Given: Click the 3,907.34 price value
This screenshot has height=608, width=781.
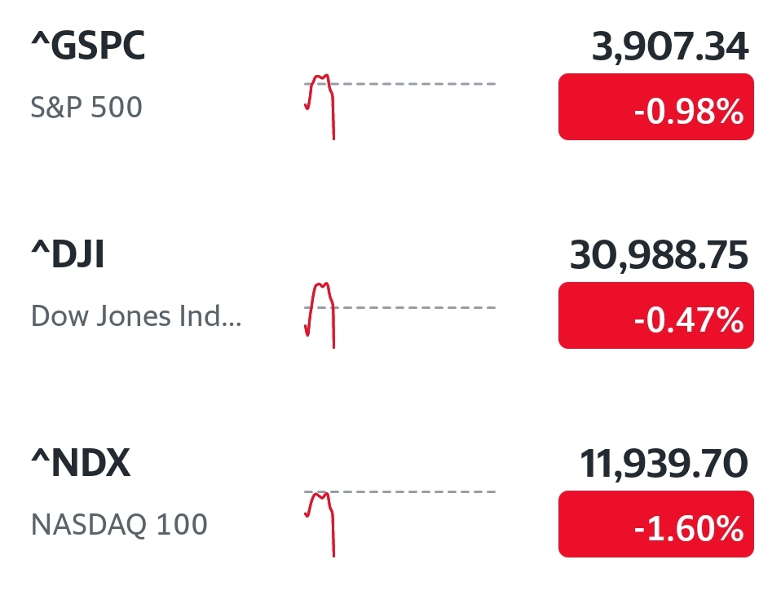Looking at the screenshot, I should 670,46.
